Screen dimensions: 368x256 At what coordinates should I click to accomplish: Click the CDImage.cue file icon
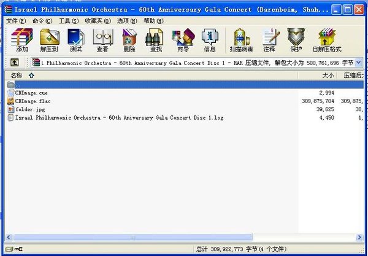pyautogui.click(x=11, y=93)
